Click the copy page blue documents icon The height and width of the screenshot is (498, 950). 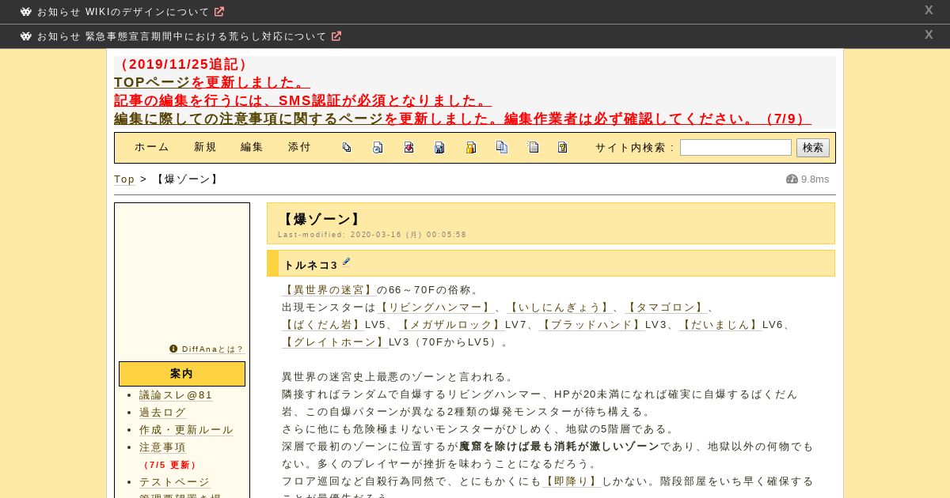coord(501,147)
